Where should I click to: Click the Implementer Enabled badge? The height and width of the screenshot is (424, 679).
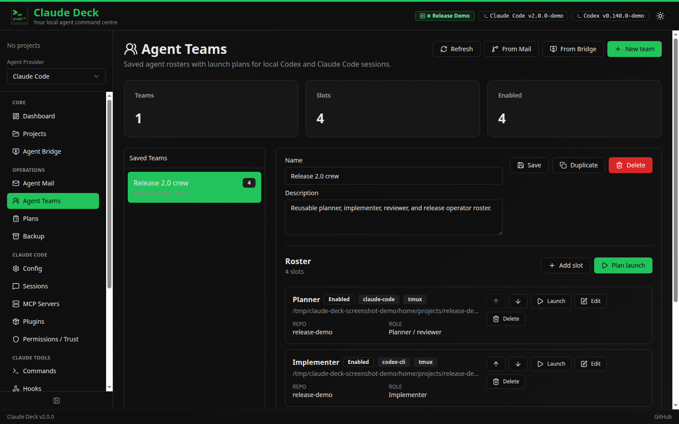click(358, 362)
